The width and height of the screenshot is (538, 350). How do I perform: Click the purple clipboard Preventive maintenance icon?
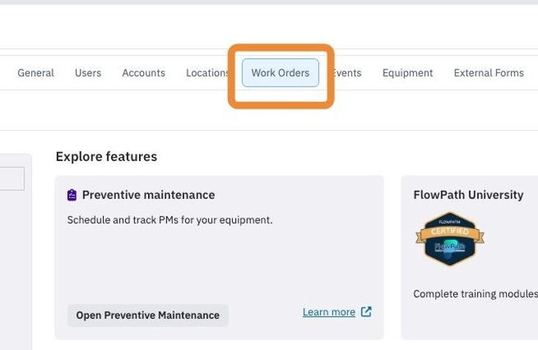click(x=72, y=195)
